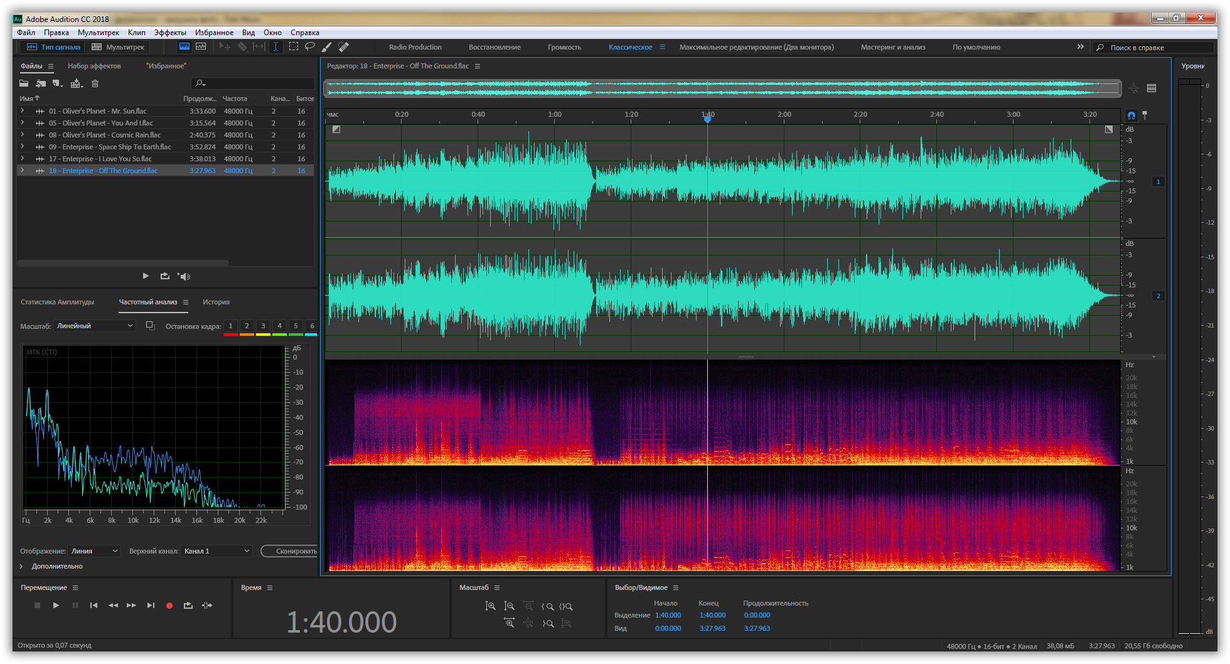Screen dimensions: 1230x664
Task: Click the Auto-play preview speaker icon in Files panel
Action: coord(184,276)
